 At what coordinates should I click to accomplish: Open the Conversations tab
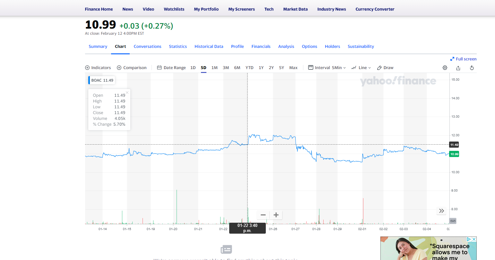tap(147, 47)
